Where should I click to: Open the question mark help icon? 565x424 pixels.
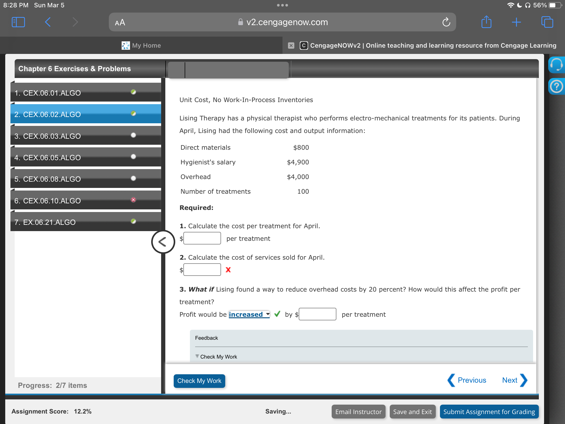click(556, 86)
